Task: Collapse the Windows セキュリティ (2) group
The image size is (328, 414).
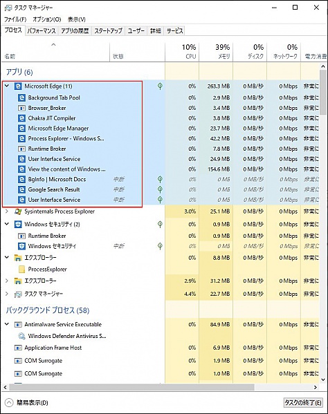Action: pos(7,224)
